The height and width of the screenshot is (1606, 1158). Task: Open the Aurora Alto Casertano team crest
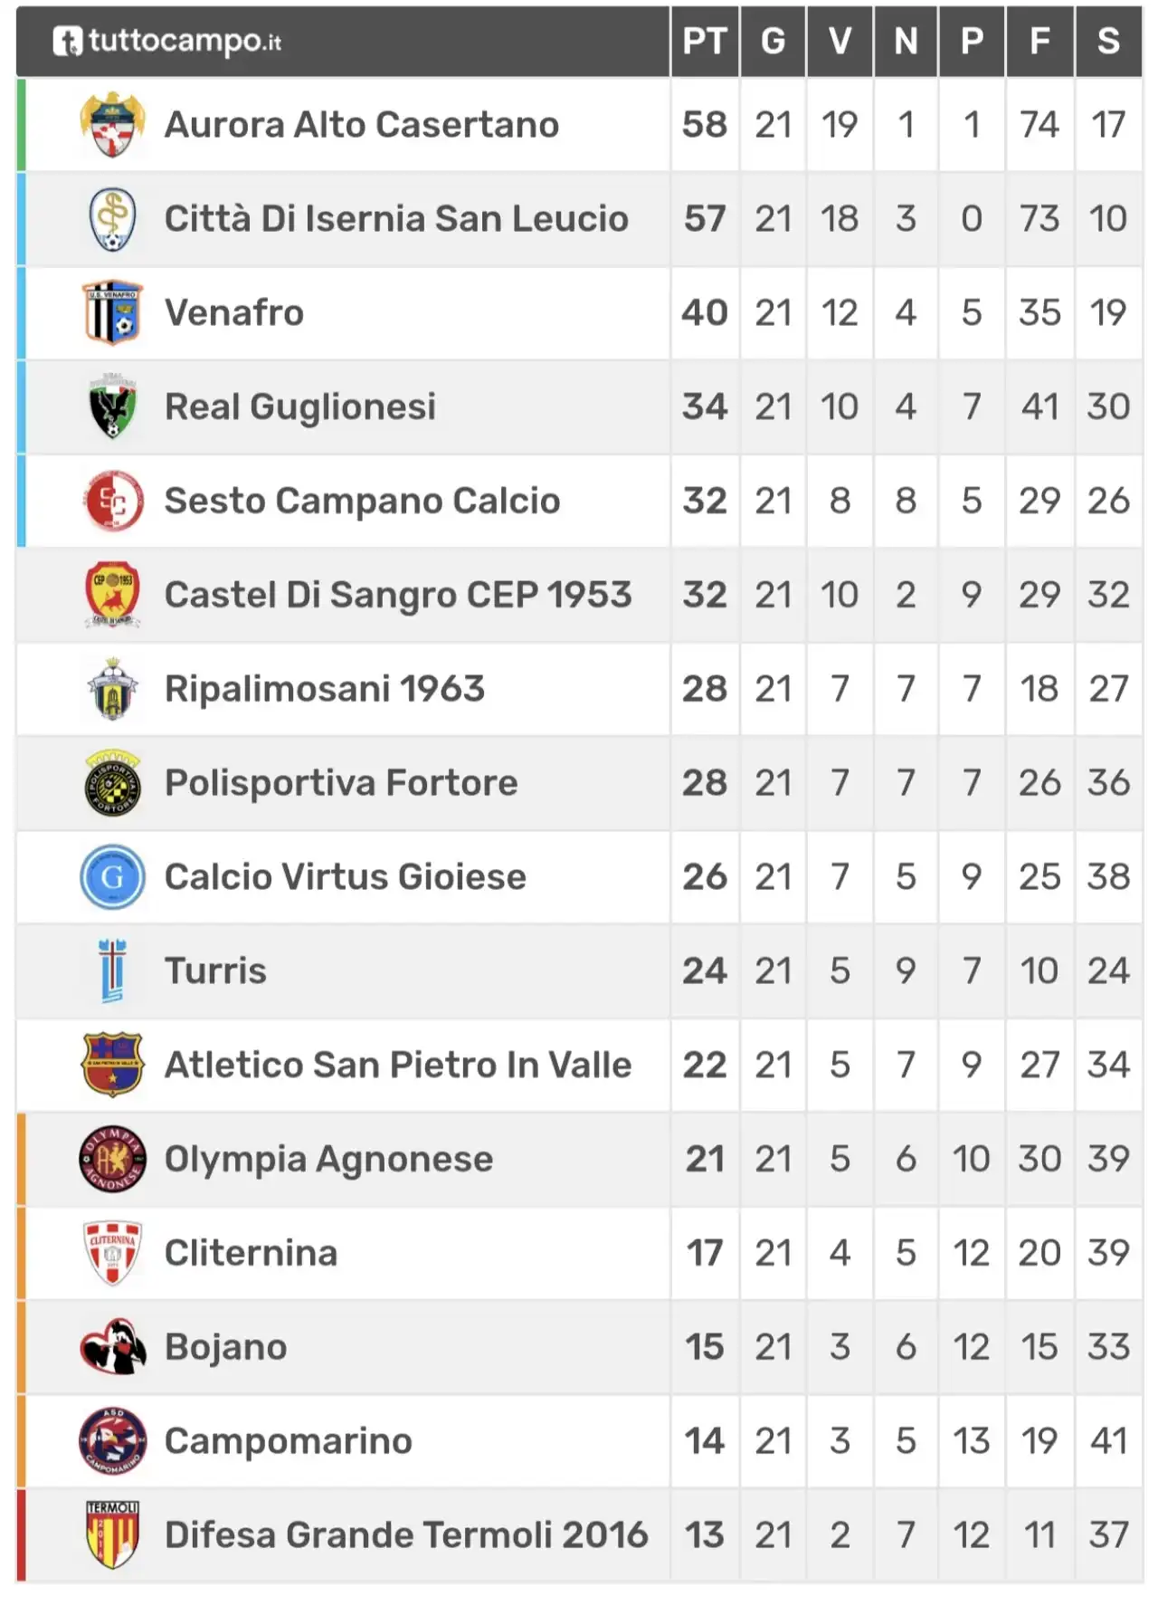coord(112,125)
